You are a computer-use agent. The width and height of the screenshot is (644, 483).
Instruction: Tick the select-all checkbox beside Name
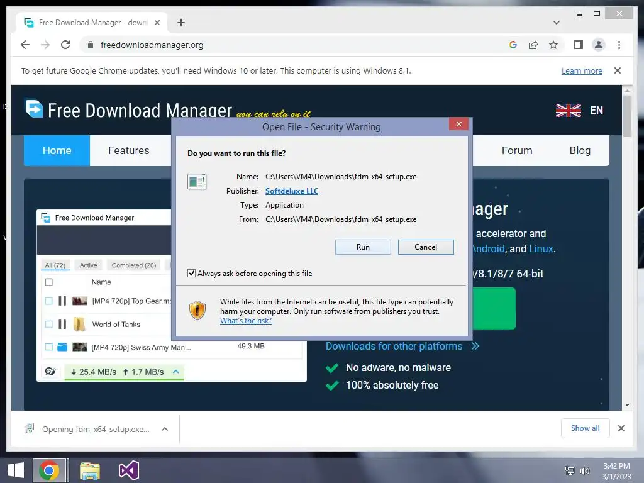[x=49, y=282]
